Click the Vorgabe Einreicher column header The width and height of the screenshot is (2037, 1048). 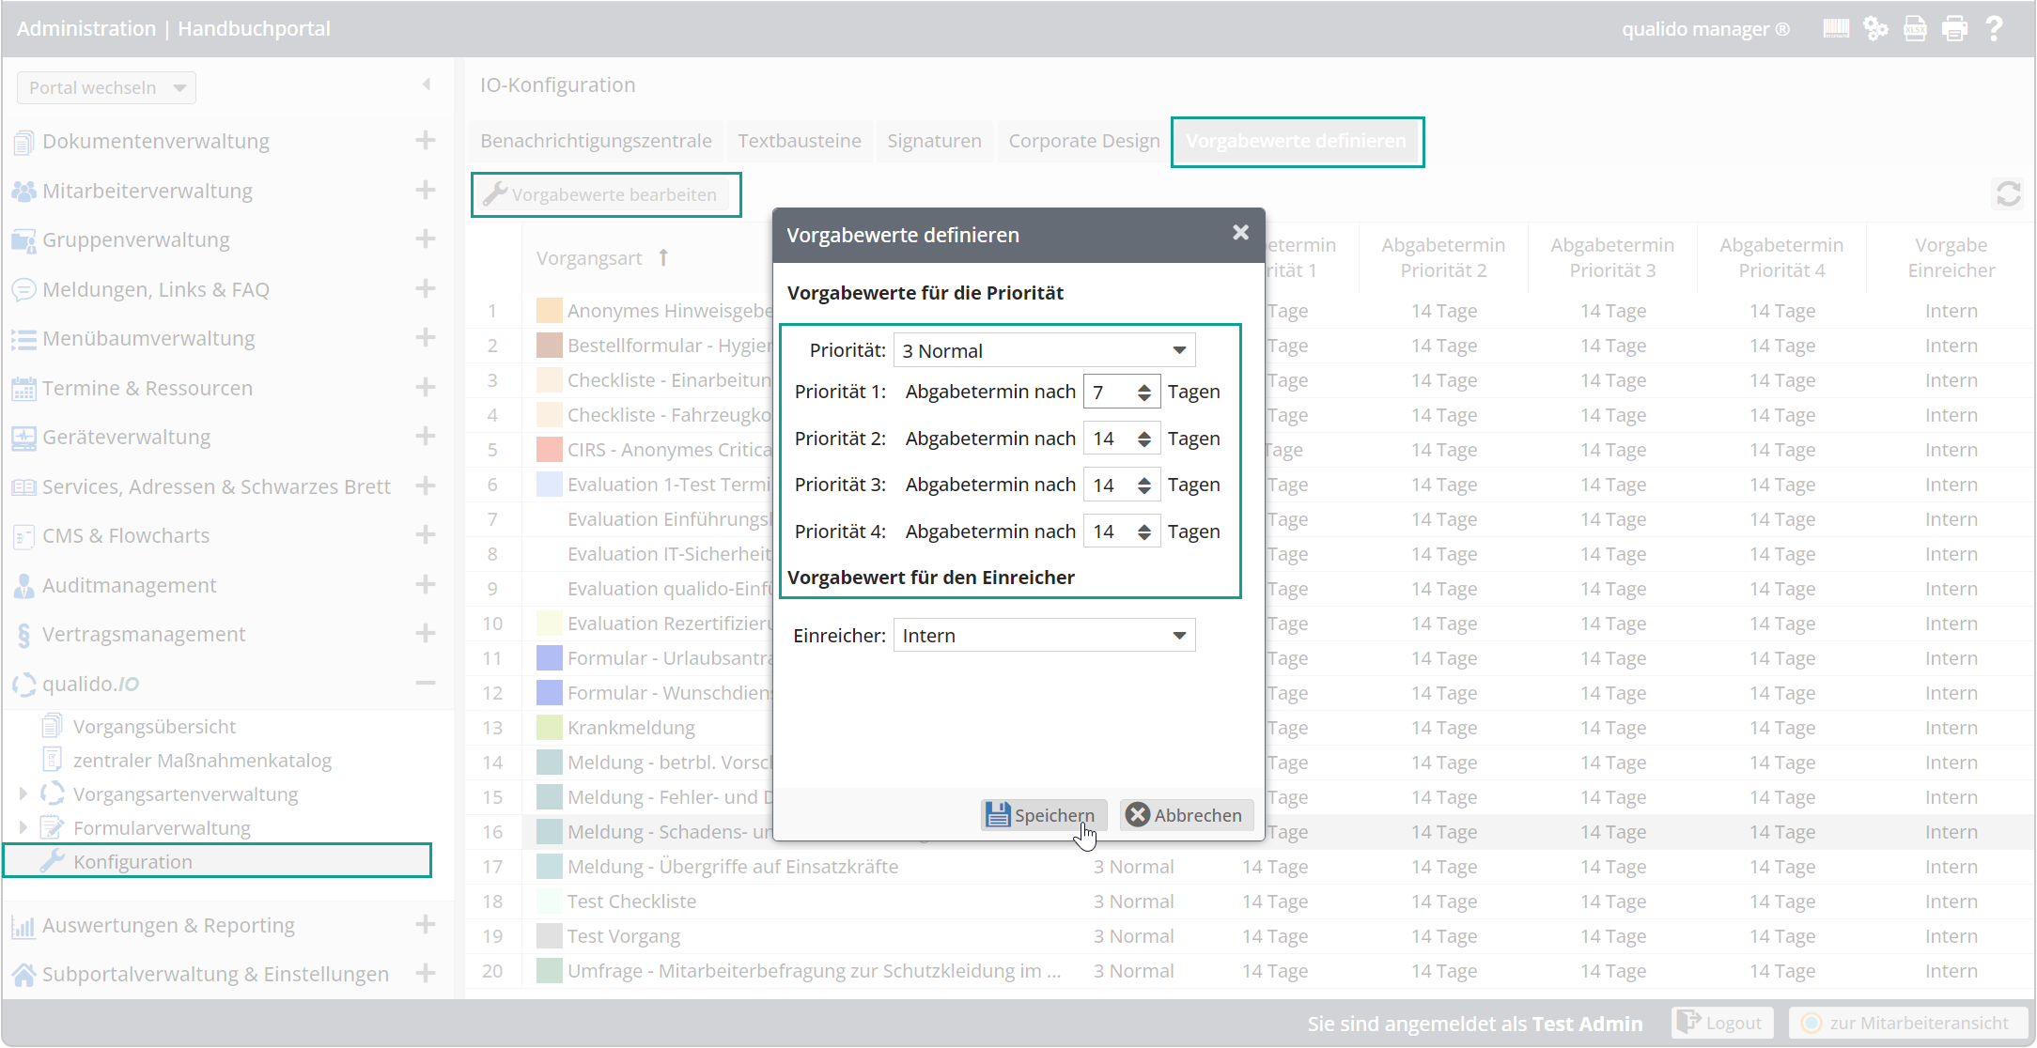pyautogui.click(x=1951, y=257)
